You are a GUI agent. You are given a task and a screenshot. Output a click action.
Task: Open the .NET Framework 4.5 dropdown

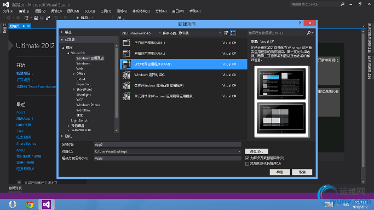point(141,33)
